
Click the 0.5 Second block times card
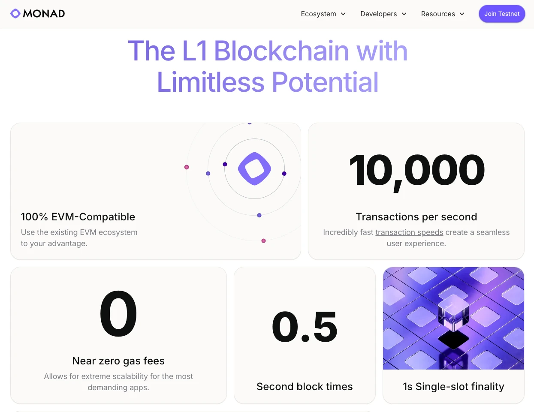click(x=305, y=334)
